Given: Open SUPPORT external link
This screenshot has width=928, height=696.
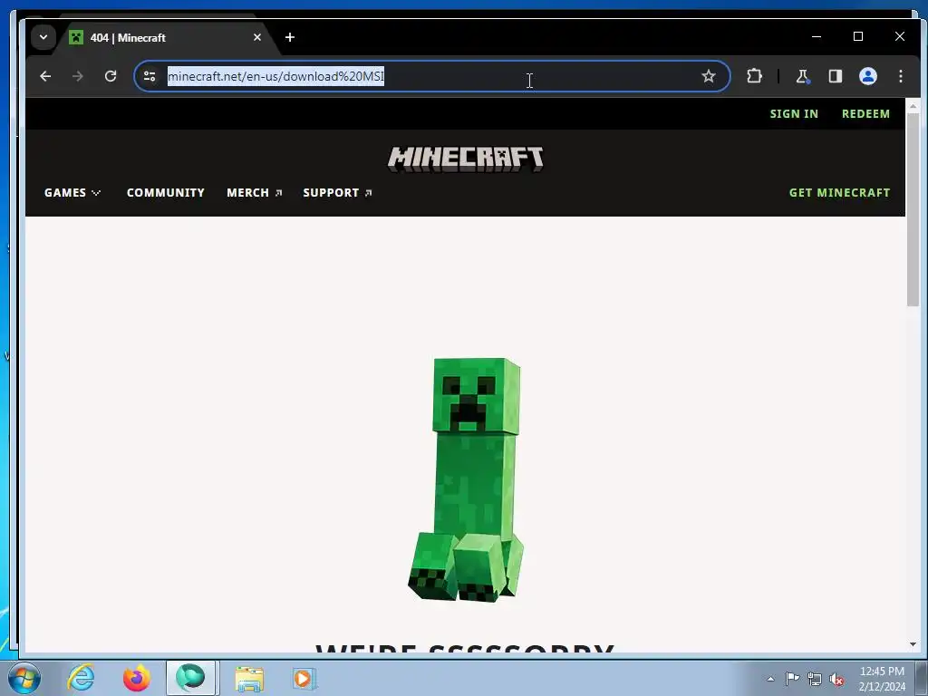Looking at the screenshot, I should pyautogui.click(x=337, y=193).
